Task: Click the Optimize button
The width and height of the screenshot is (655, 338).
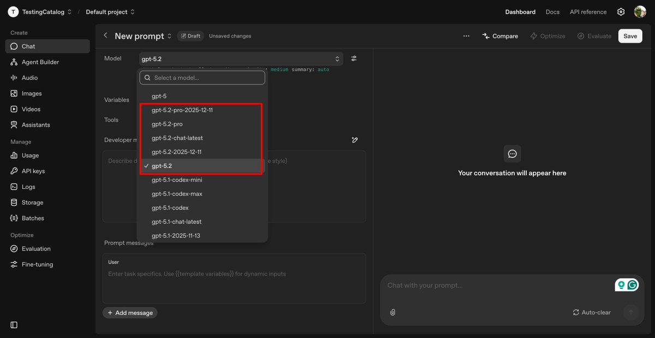Action: tap(548, 36)
